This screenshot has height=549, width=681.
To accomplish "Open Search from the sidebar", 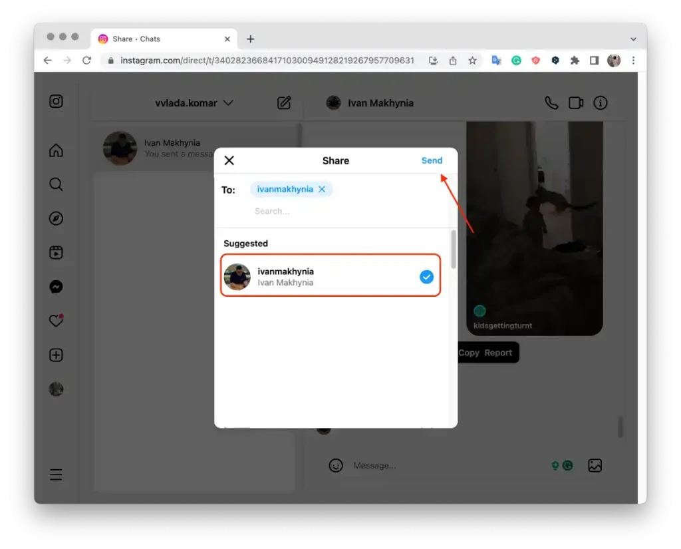I will pos(56,184).
